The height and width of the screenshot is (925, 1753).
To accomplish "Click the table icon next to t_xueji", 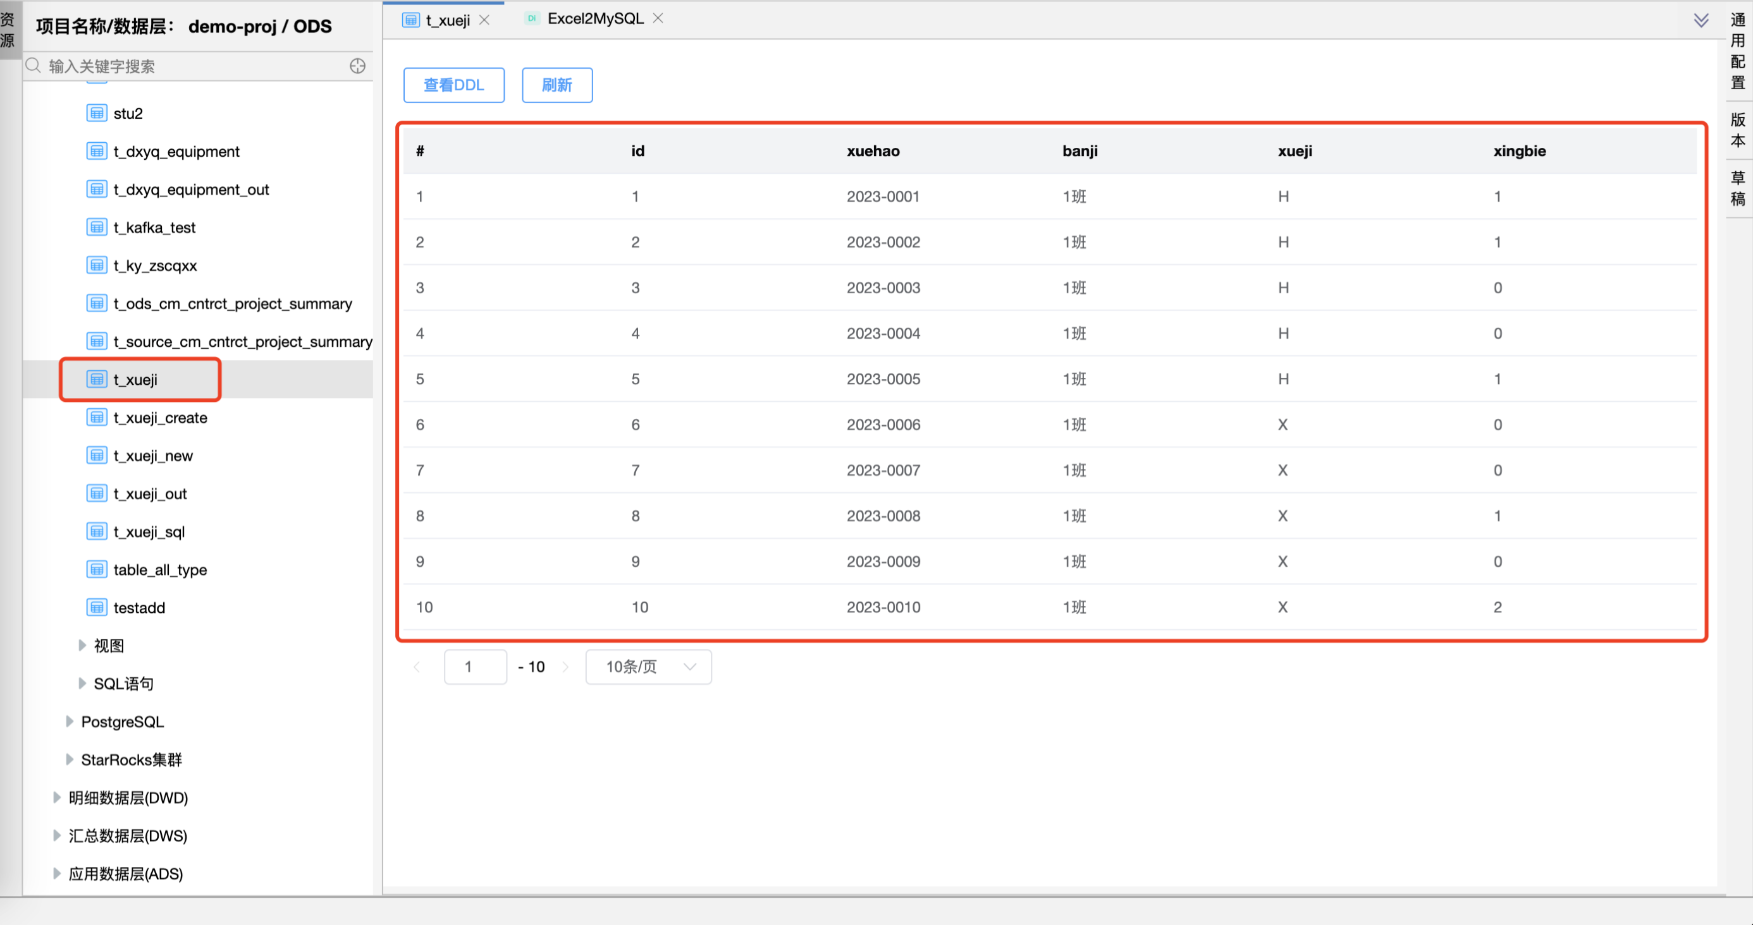I will (x=97, y=379).
